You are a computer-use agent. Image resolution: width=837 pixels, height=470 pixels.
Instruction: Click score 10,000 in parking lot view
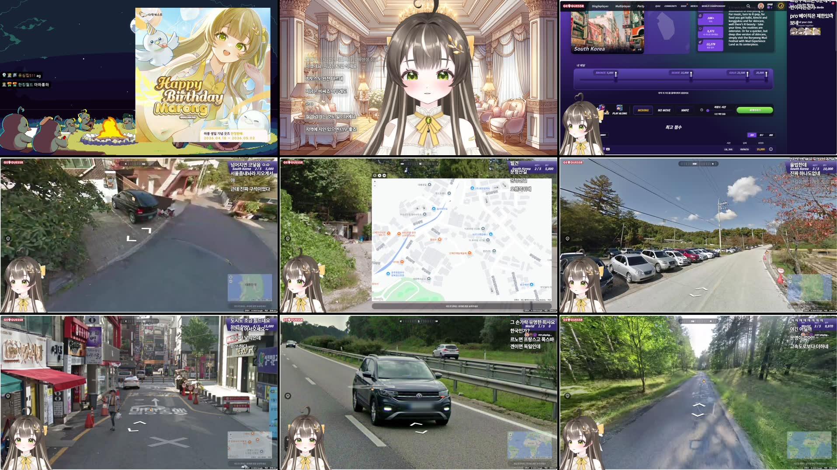tap(827, 169)
